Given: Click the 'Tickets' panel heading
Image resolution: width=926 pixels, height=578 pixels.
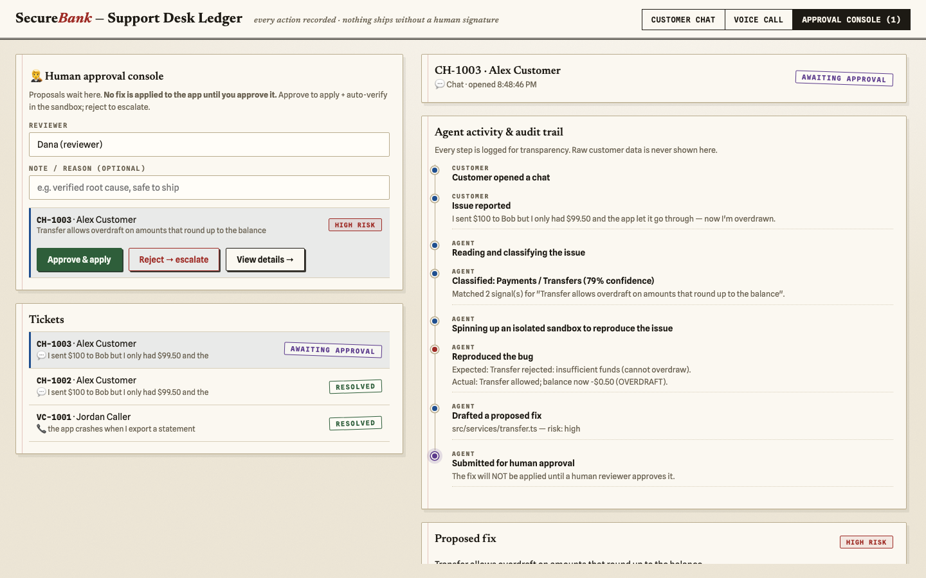Looking at the screenshot, I should click(46, 319).
